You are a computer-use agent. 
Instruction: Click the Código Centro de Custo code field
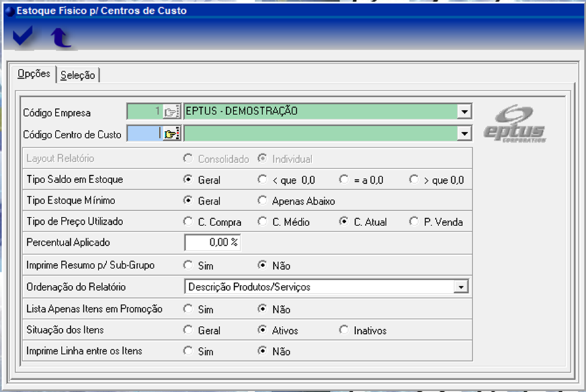(x=144, y=134)
